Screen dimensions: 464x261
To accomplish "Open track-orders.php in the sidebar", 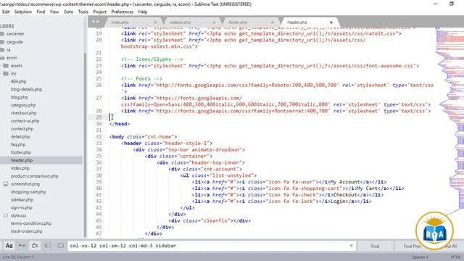I will tap(26, 231).
